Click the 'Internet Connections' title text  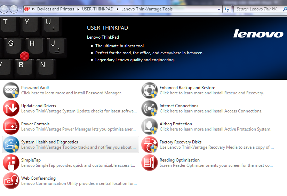pyautogui.click(x=179, y=106)
